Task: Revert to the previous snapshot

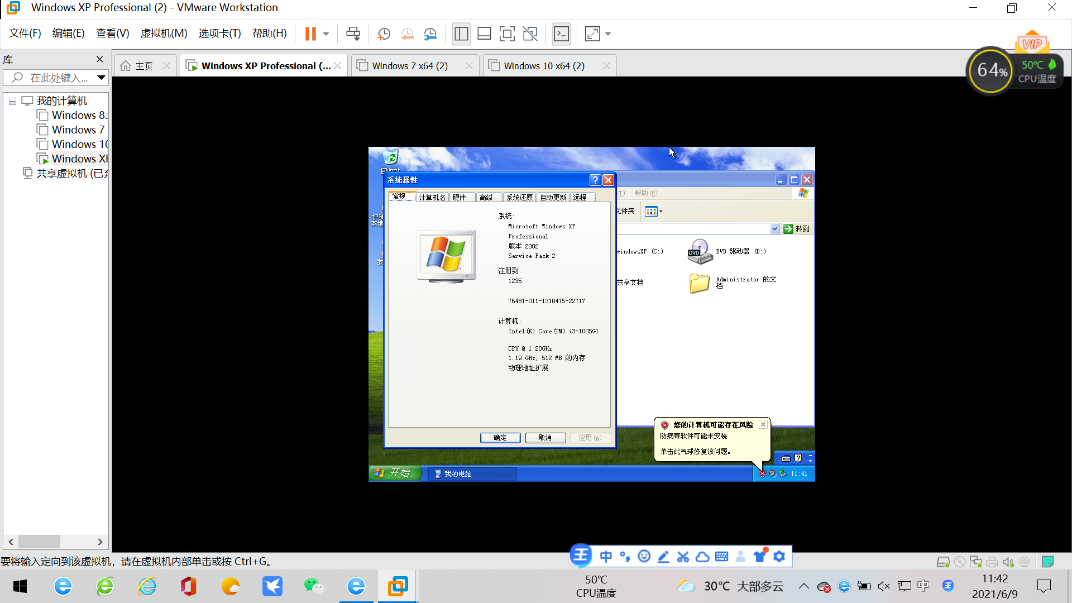Action: tap(407, 34)
